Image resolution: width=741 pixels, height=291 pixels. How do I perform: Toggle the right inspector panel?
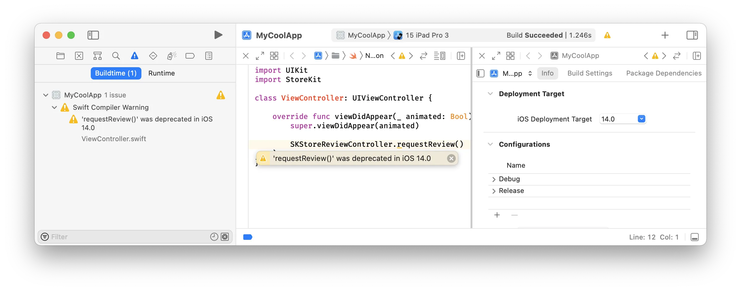pos(692,35)
